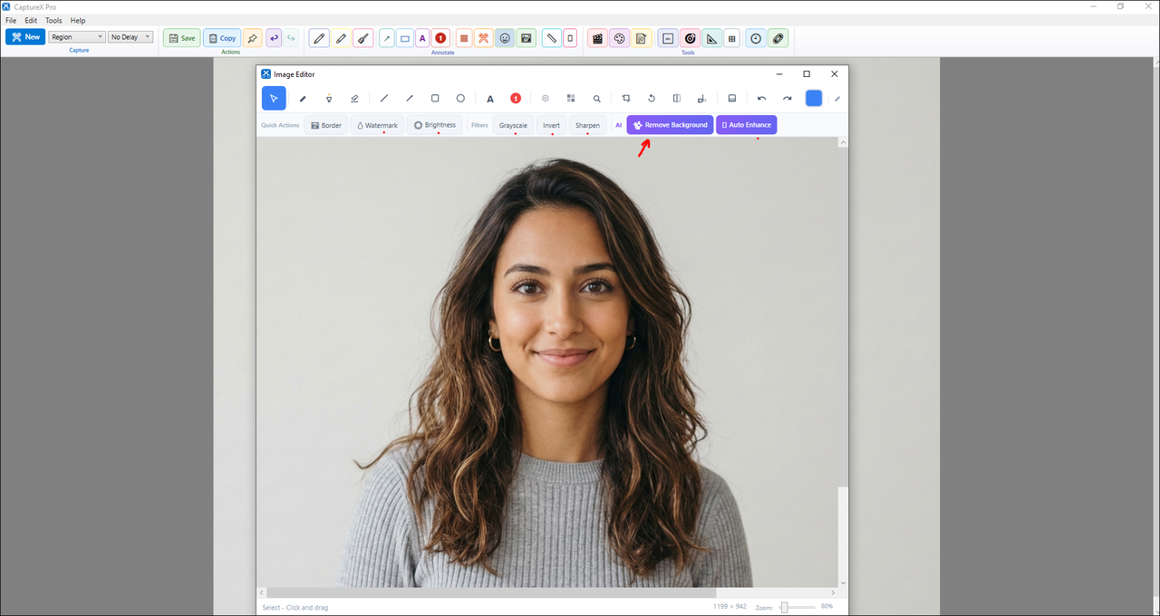Open the Tools menu
Image resolution: width=1160 pixels, height=616 pixels.
click(x=53, y=20)
